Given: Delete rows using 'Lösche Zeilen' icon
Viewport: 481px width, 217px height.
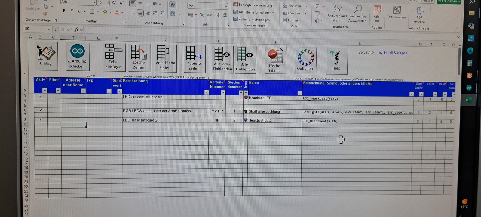Looking at the screenshot, I should (139, 57).
